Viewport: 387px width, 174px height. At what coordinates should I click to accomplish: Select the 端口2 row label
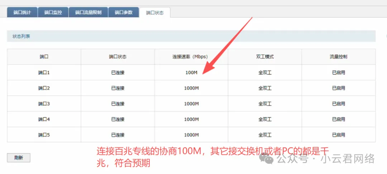(x=44, y=88)
